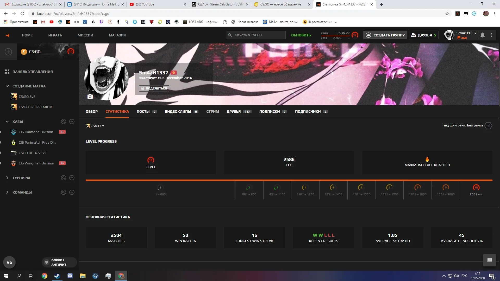This screenshot has width=500, height=281.
Task: Expand the ХАБЫ section
Action: tap(8, 122)
